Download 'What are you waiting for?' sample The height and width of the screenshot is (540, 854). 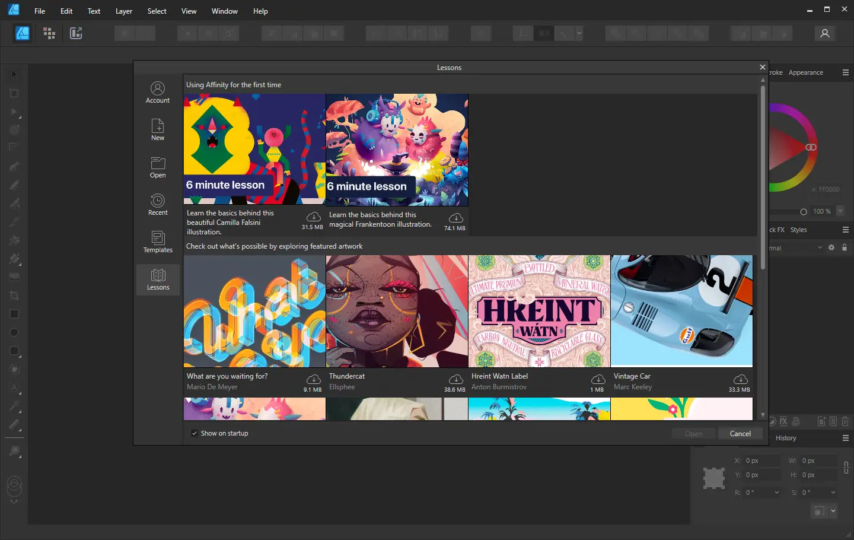coord(313,379)
